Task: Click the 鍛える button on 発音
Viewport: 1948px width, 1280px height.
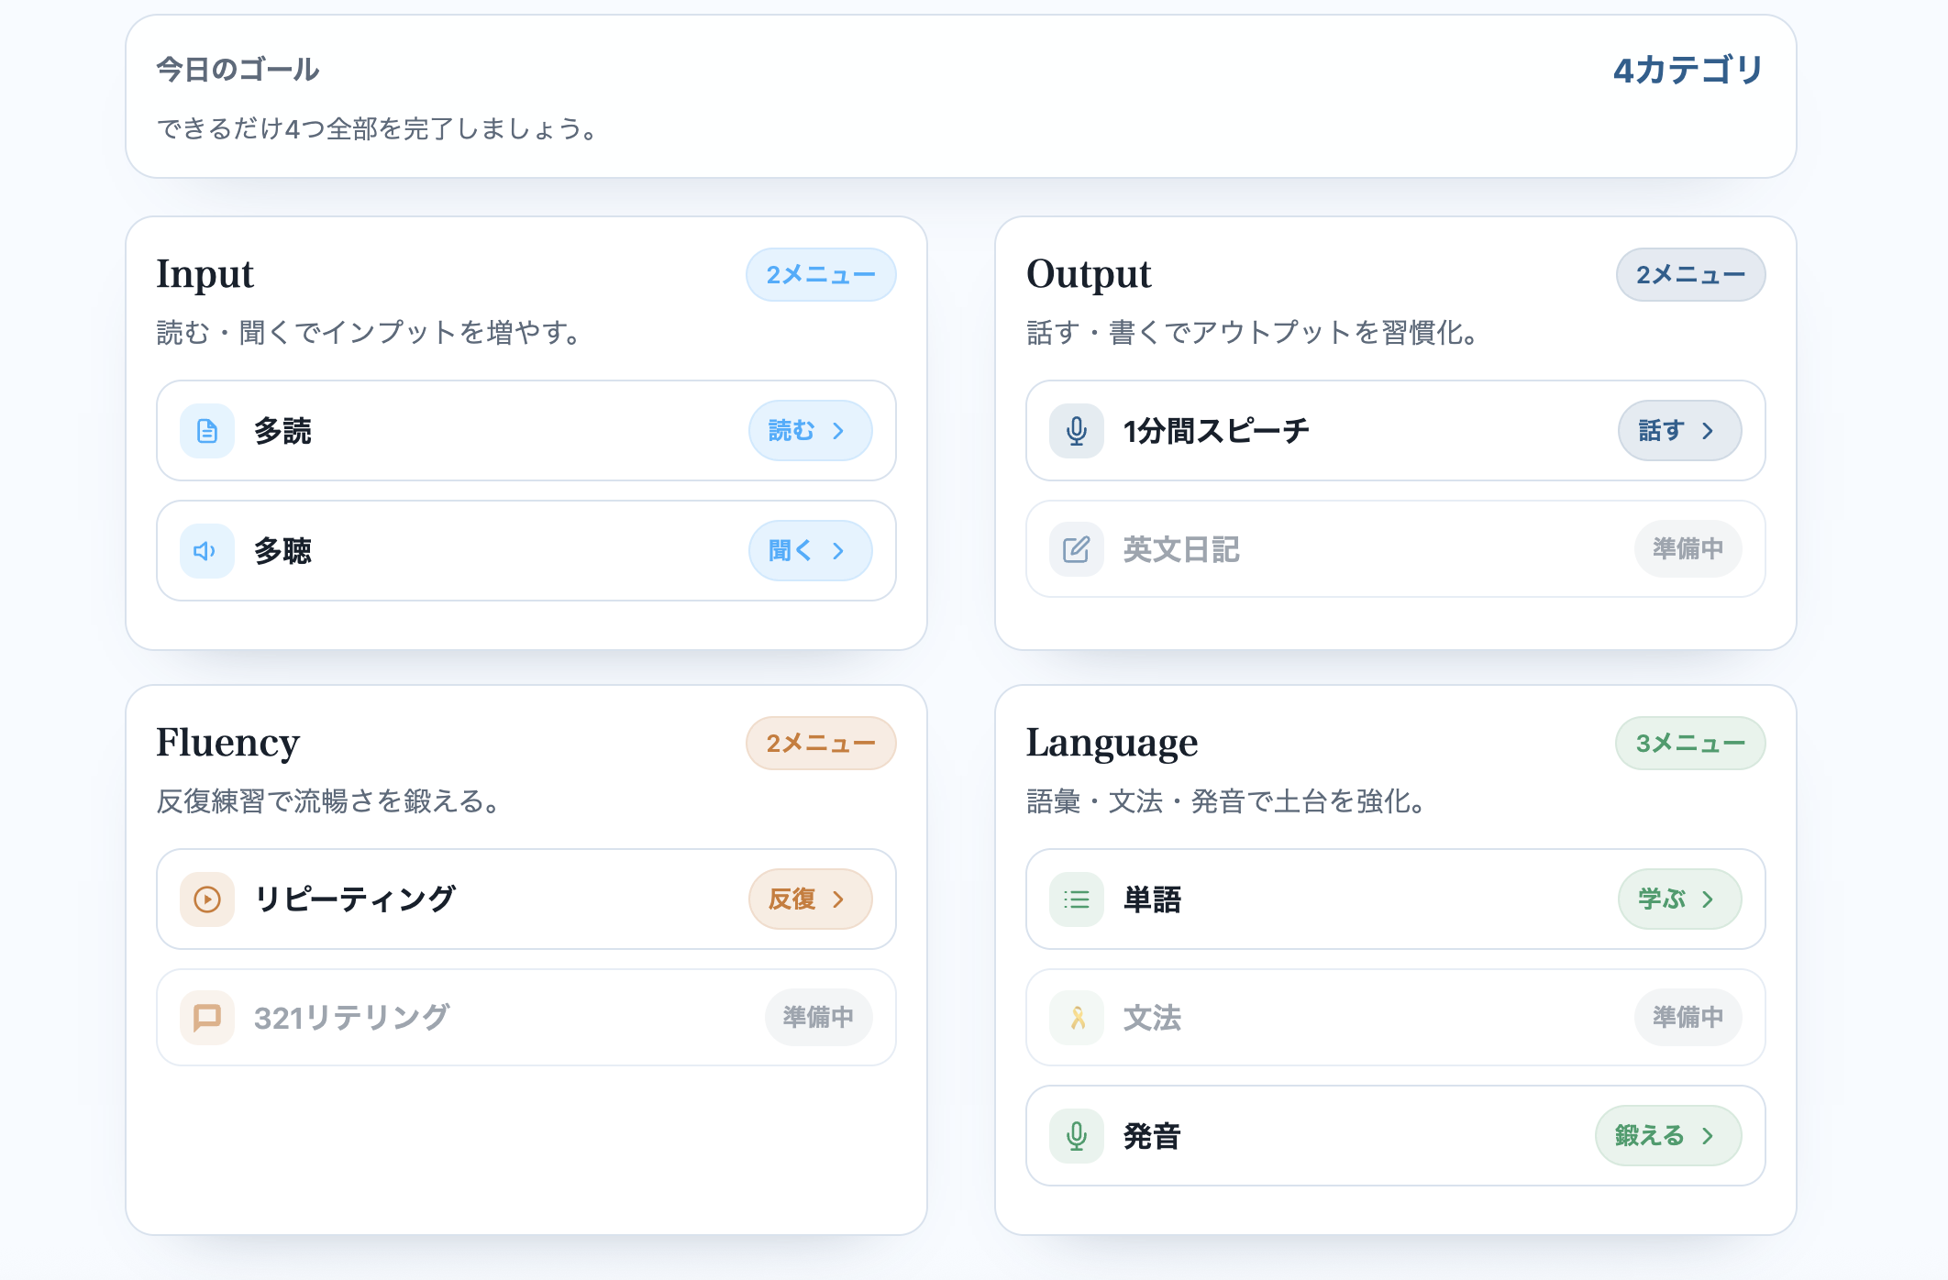Action: (1667, 1135)
